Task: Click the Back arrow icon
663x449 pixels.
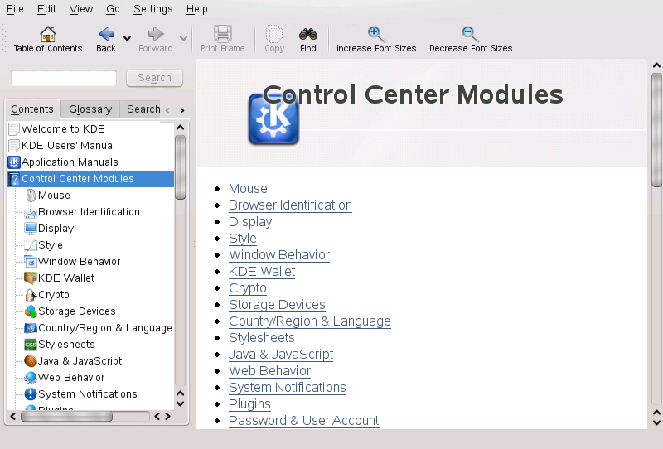Action: (x=106, y=34)
